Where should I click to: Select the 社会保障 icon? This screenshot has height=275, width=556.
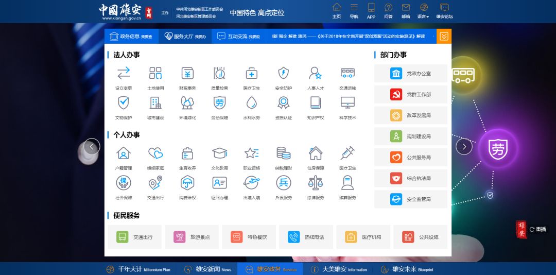point(124,183)
